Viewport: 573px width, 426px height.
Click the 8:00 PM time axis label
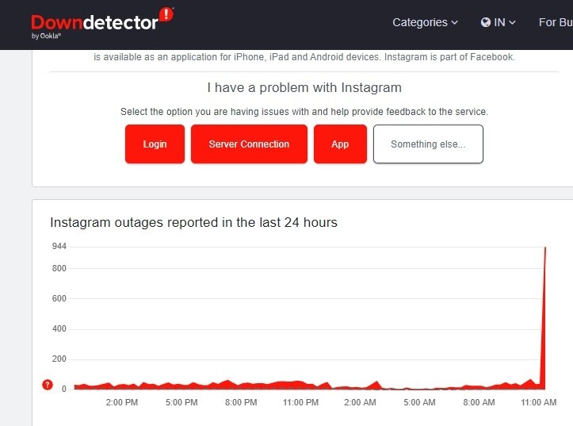click(241, 403)
